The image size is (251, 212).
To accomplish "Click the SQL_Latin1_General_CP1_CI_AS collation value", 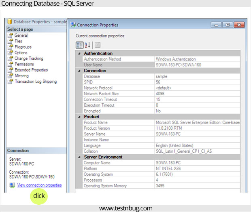I will [x=198, y=151].
